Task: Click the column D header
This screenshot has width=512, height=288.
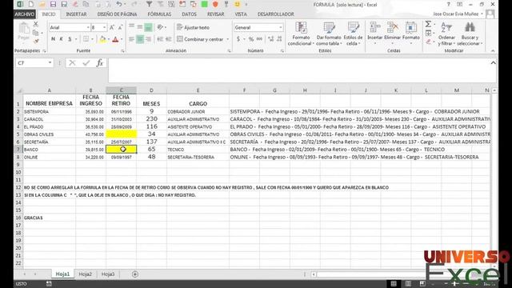Action: (x=151, y=90)
